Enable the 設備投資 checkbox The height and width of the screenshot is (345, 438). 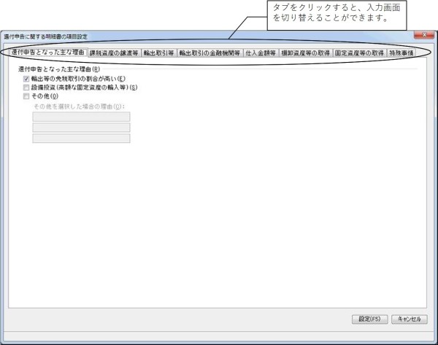pos(26,88)
